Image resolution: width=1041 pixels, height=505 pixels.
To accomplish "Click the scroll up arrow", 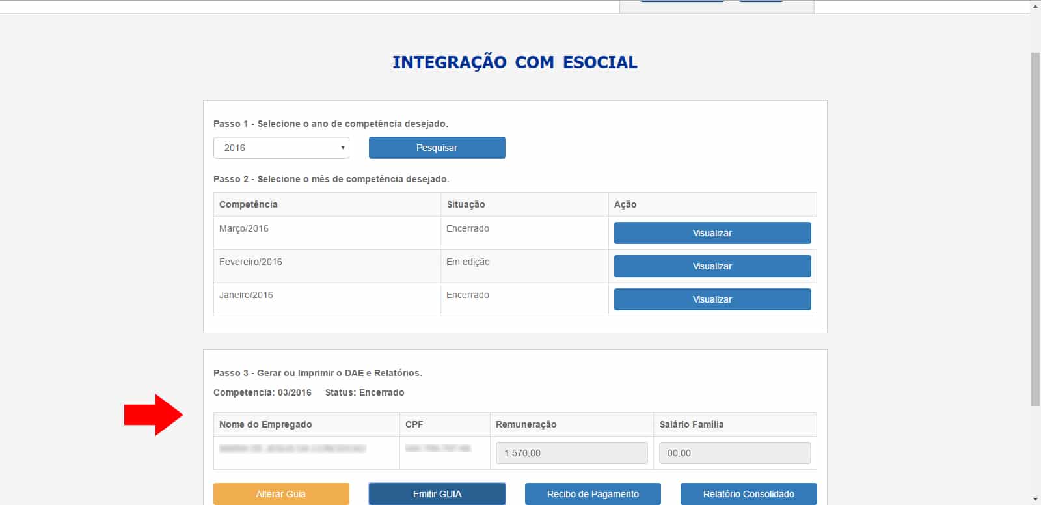I will click(x=1035, y=7).
